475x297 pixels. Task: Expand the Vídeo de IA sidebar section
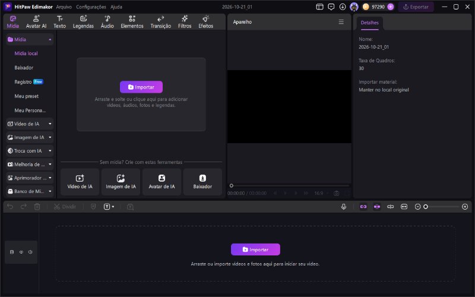coord(29,124)
